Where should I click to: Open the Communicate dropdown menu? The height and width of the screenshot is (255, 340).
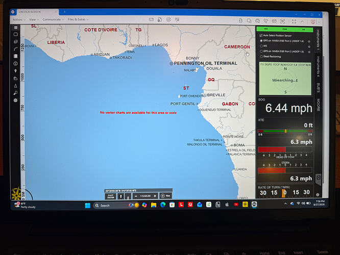click(x=53, y=19)
